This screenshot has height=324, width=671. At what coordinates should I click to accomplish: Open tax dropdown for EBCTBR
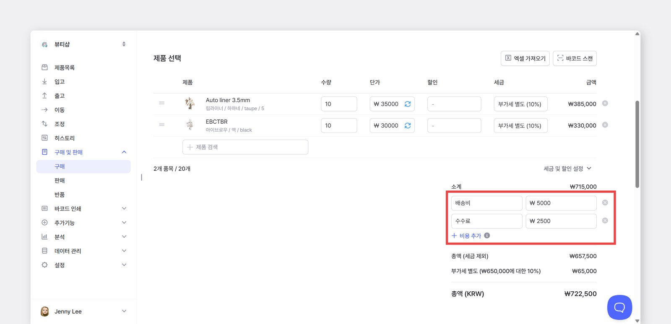click(x=520, y=125)
